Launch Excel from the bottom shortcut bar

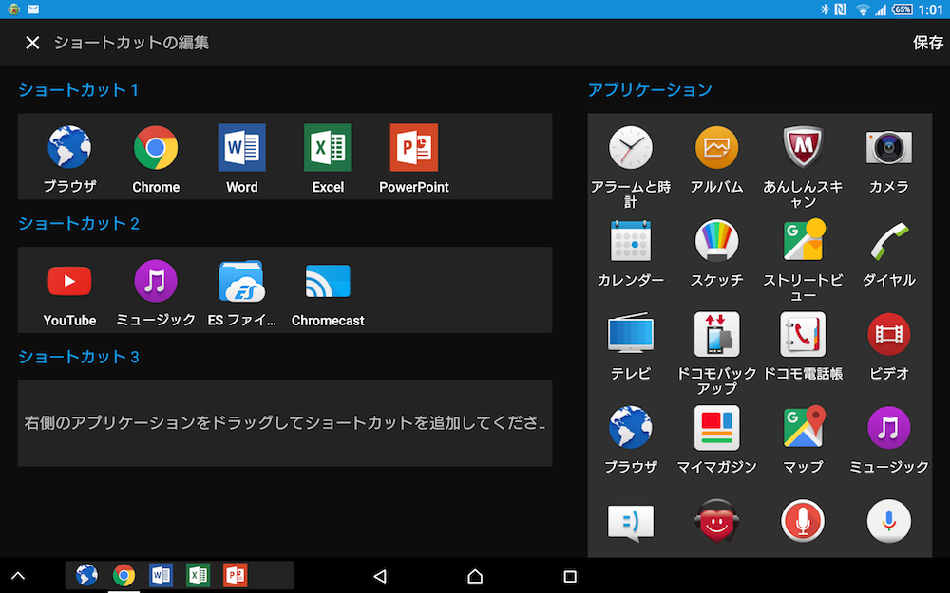click(x=199, y=575)
